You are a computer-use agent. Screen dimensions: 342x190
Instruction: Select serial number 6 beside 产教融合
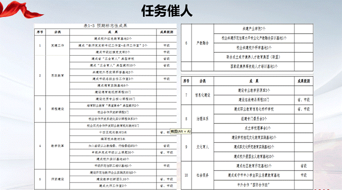pyautogui.click(x=186, y=43)
